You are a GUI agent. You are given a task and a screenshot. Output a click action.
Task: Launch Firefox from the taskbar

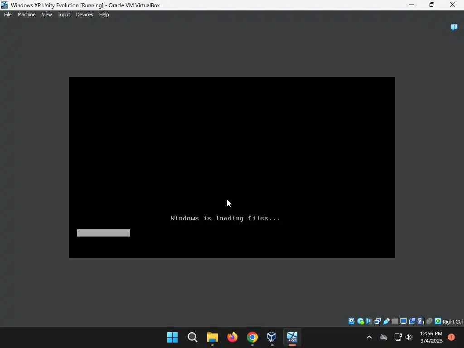[x=232, y=337]
